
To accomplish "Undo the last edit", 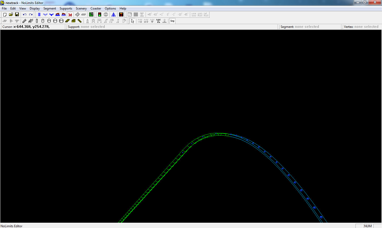I will pos(25,15).
